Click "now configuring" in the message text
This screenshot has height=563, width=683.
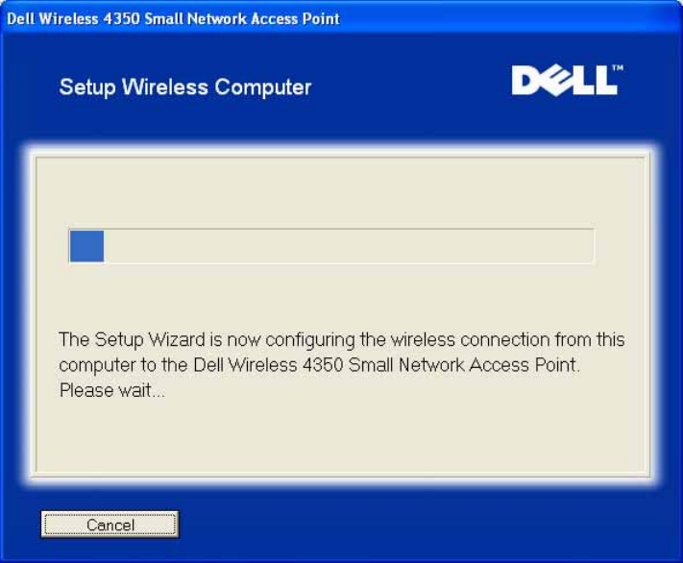point(263,340)
